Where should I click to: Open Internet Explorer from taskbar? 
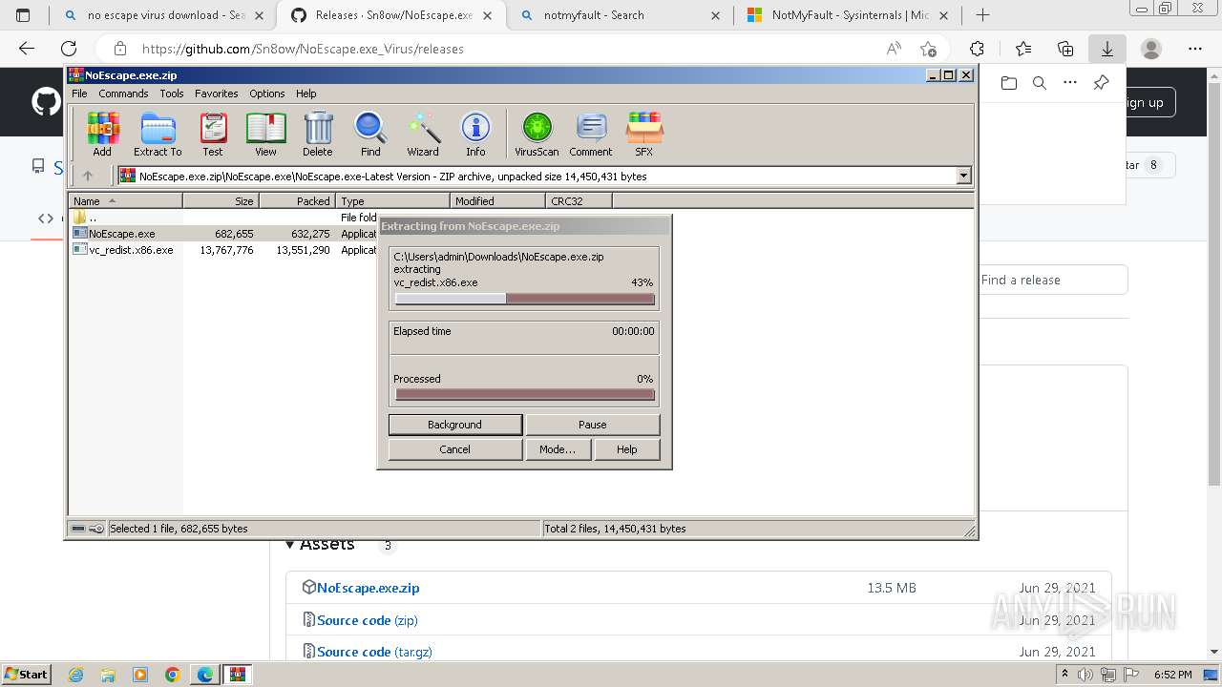pos(77,674)
